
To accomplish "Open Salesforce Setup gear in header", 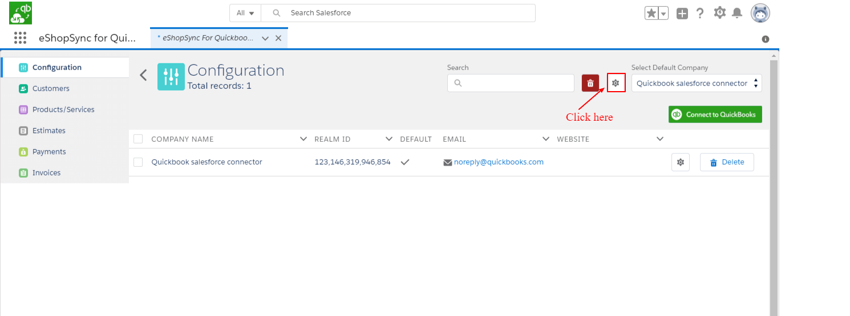I will coord(720,13).
